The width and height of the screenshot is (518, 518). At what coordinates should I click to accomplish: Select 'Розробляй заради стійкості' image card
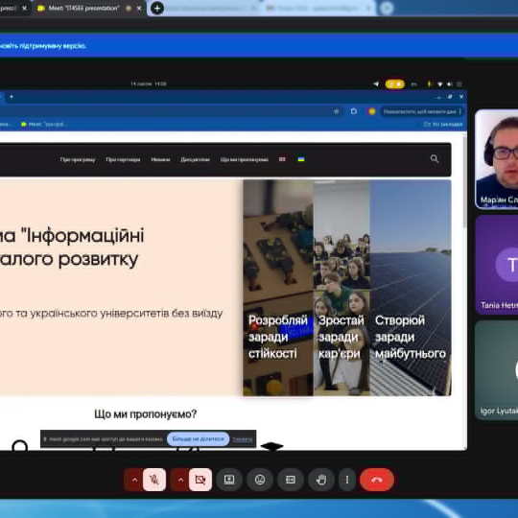[278, 288]
